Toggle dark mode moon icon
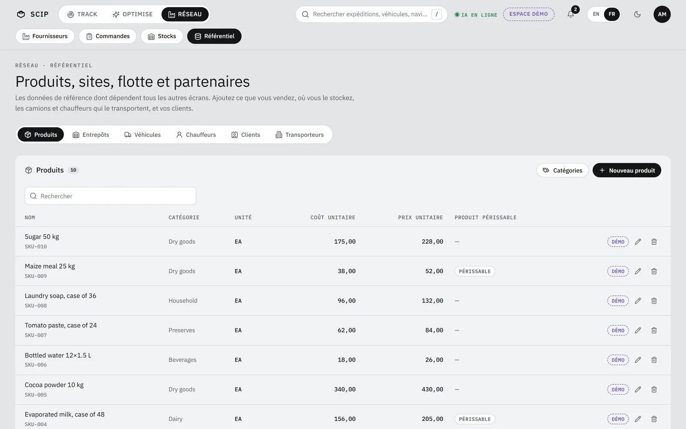 (x=637, y=14)
